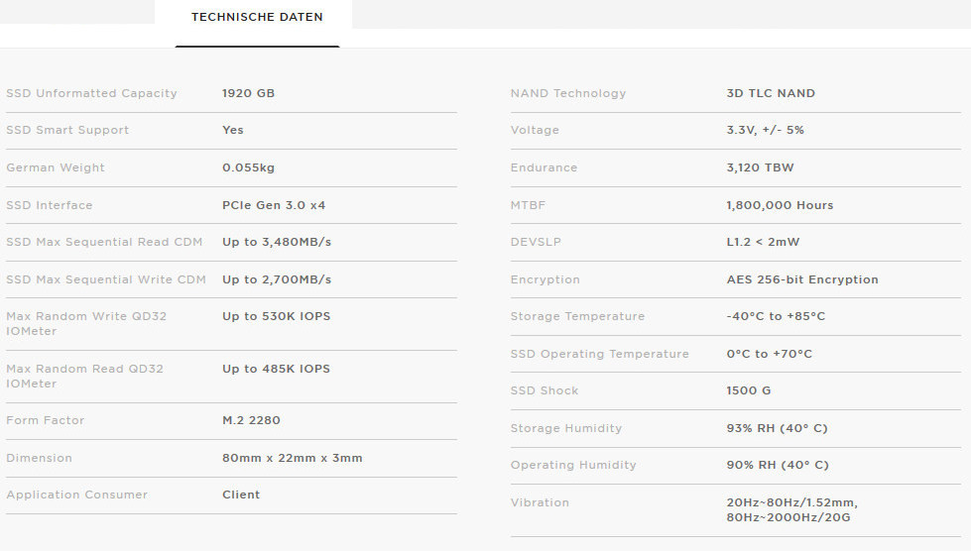Click the Application Consumer label
This screenshot has width=971, height=551.
[76, 495]
